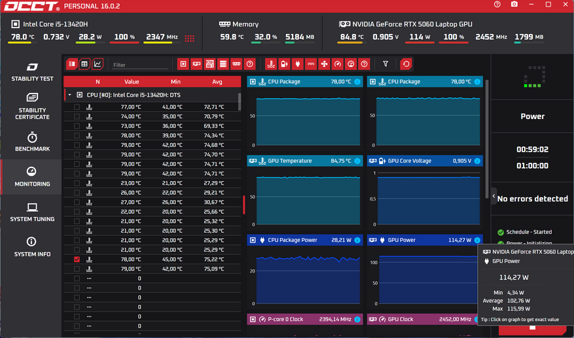
Task: Toggle the fan sensor filter icon
Action: (324, 64)
